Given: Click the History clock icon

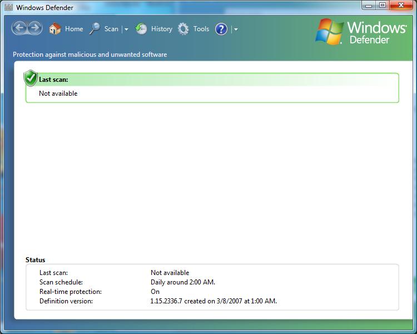Looking at the screenshot, I should click(141, 28).
